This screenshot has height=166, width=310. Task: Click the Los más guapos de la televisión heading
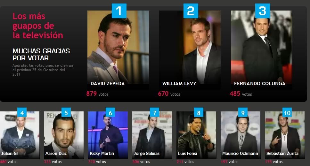click(x=38, y=26)
